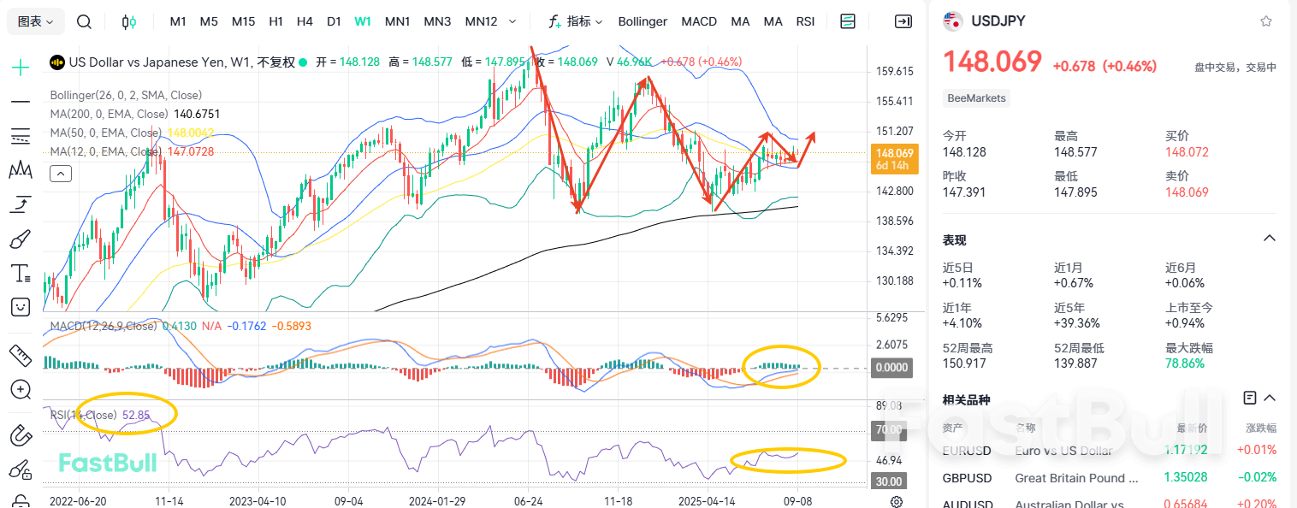Select the brush drawing tool
The image size is (1297, 508).
[21, 239]
